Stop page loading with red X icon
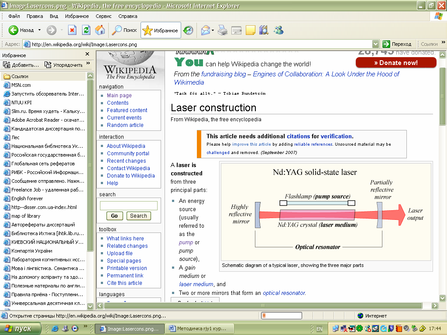The image size is (447, 335). coord(72,30)
